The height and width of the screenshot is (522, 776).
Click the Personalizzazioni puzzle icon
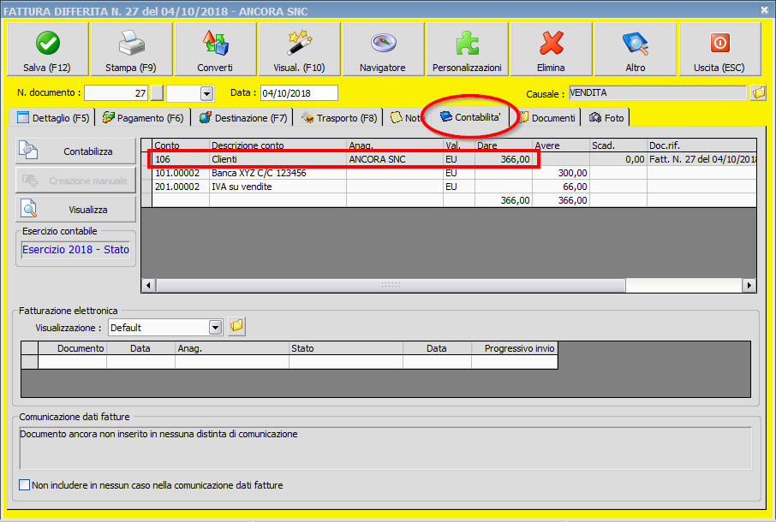point(467,48)
